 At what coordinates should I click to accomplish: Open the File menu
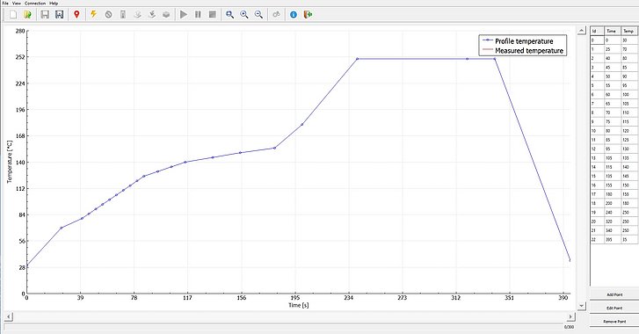pyautogui.click(x=5, y=3)
